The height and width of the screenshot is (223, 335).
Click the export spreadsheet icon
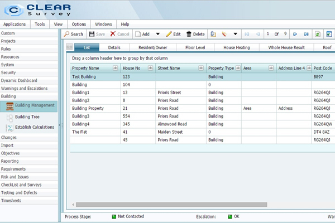click(x=329, y=34)
